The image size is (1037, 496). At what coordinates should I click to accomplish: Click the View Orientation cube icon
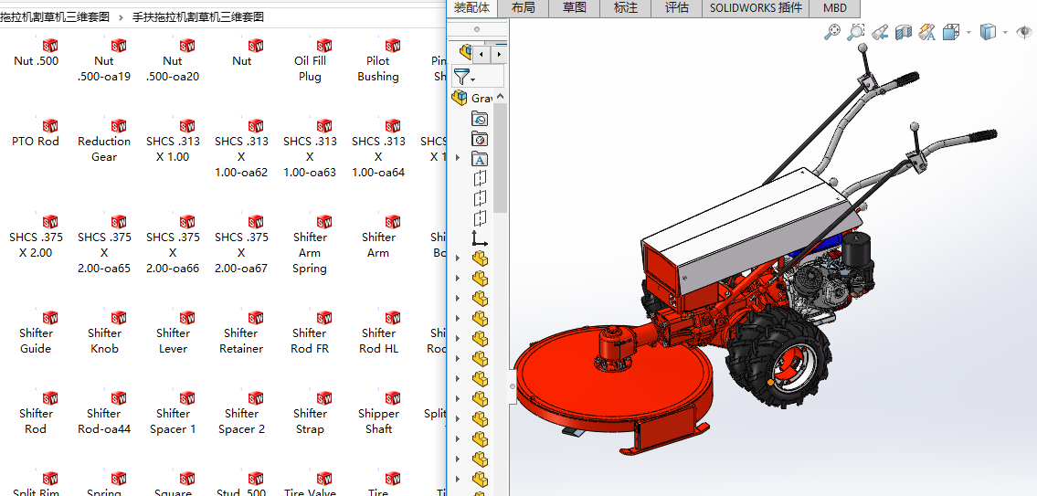pyautogui.click(x=951, y=32)
